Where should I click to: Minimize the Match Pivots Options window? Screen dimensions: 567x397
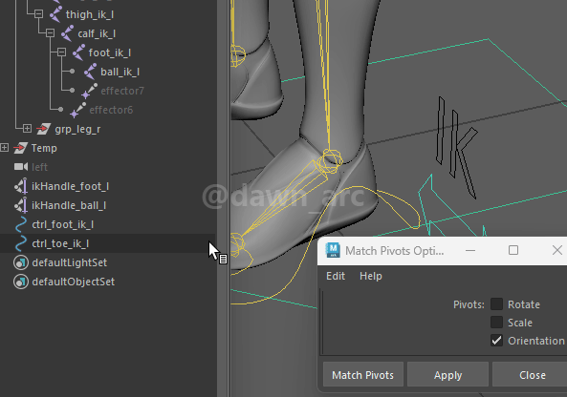pos(470,250)
